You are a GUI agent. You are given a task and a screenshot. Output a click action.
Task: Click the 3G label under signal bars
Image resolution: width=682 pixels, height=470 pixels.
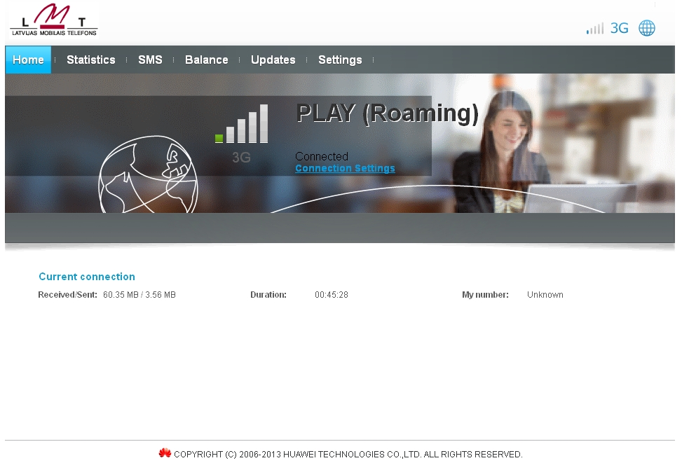click(x=241, y=158)
